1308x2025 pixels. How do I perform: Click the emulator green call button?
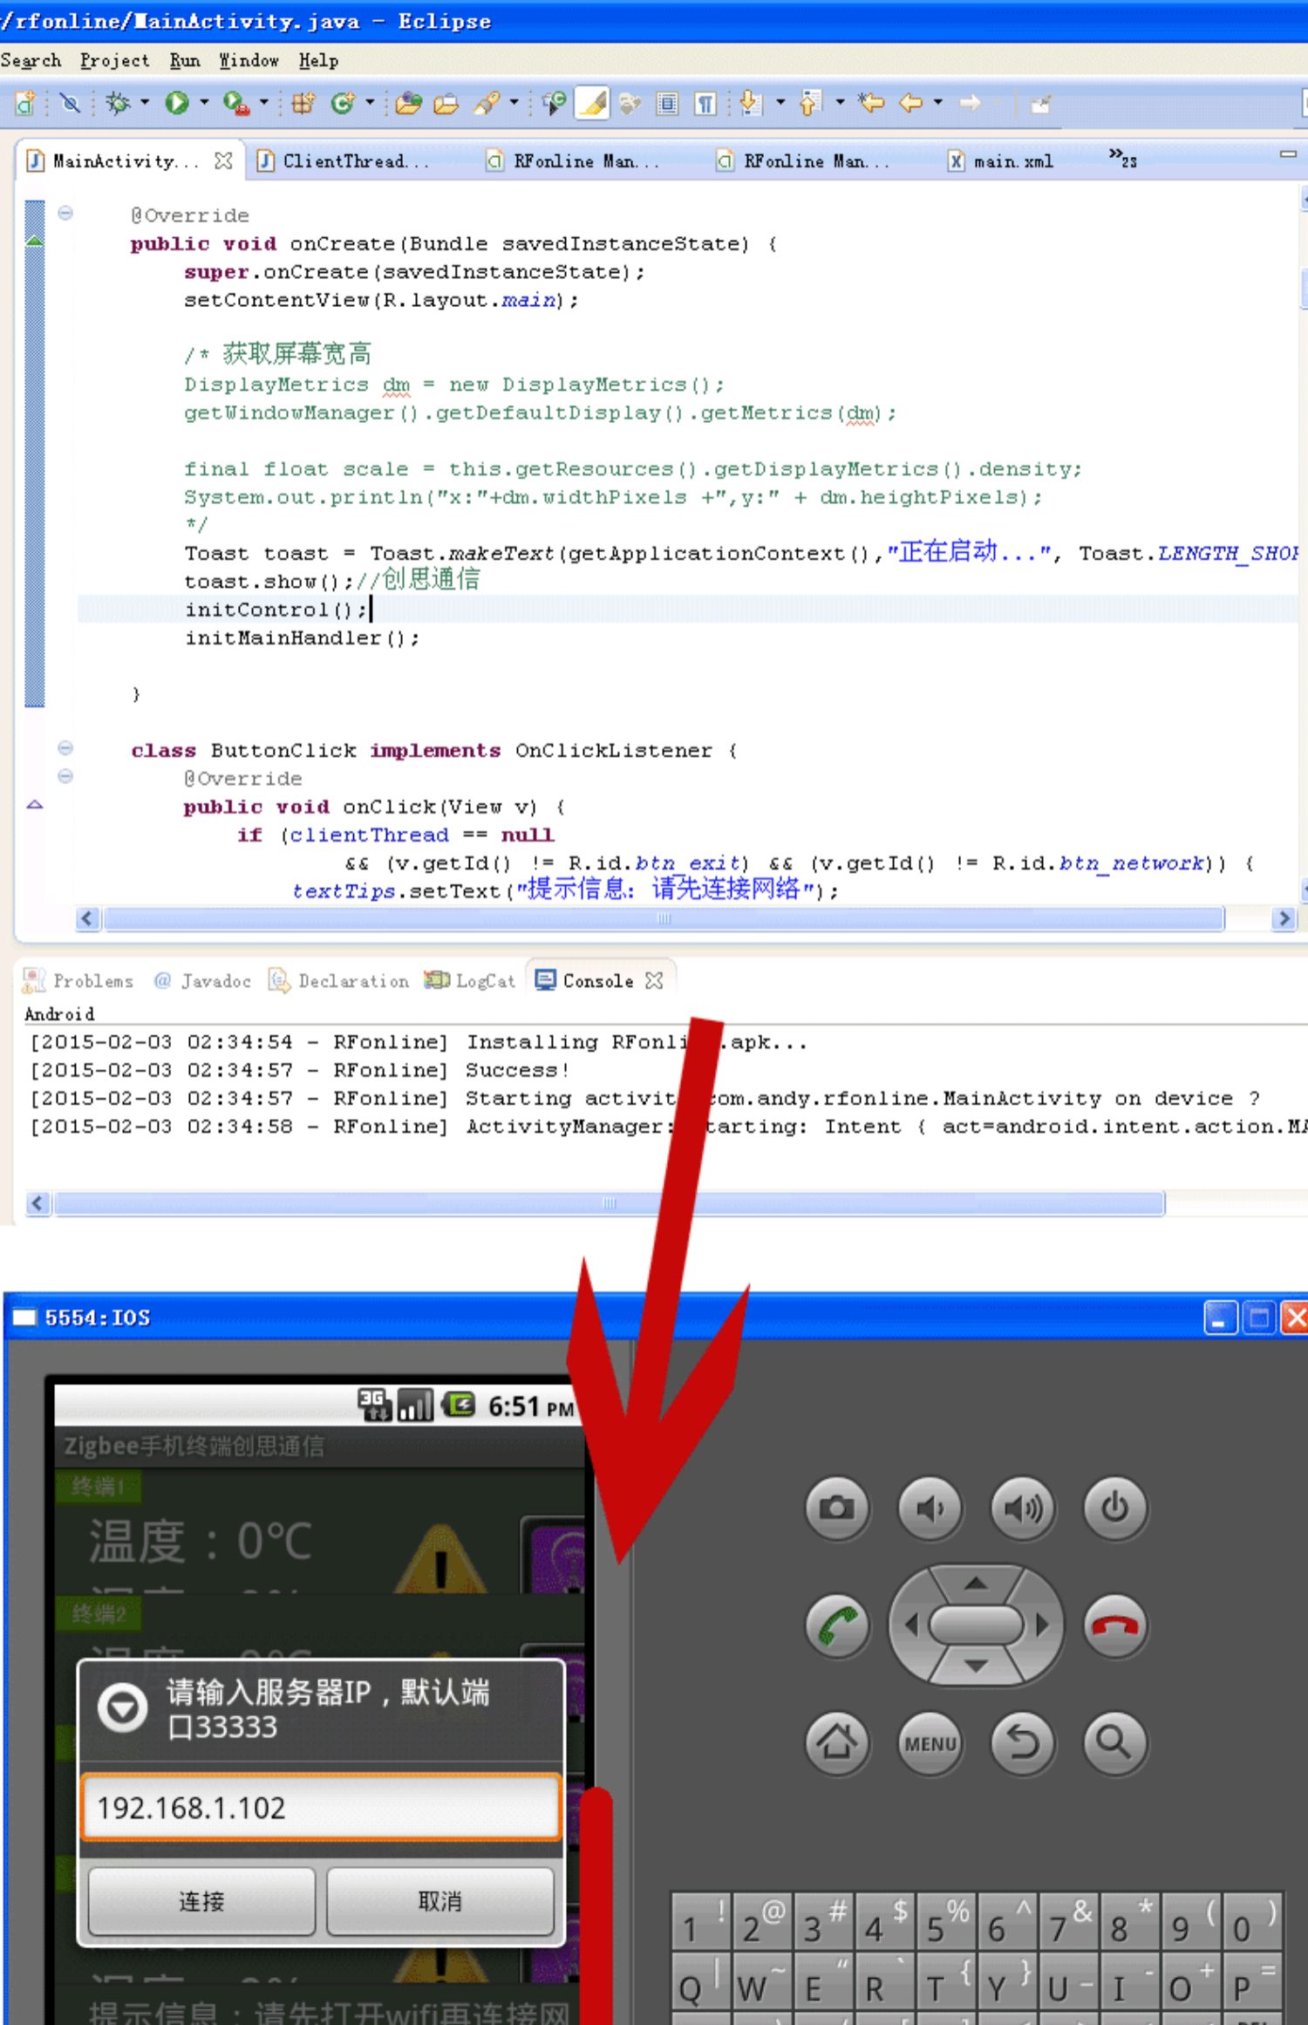[837, 1626]
